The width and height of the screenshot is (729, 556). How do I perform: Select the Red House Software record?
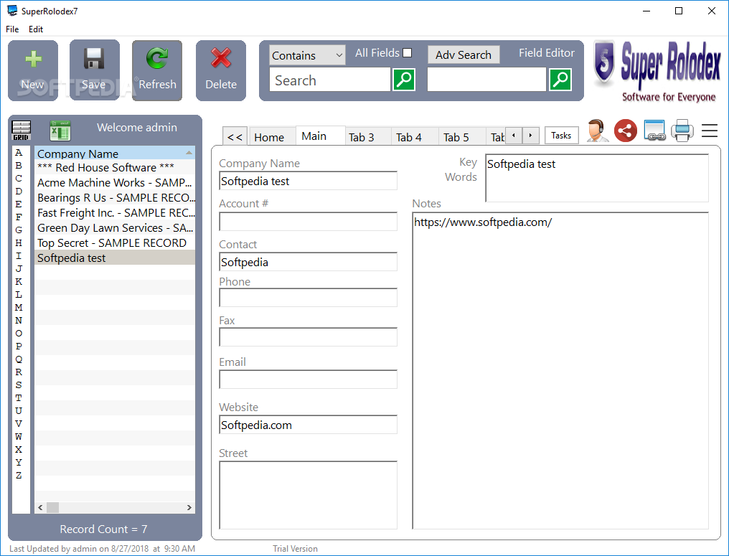tap(115, 167)
